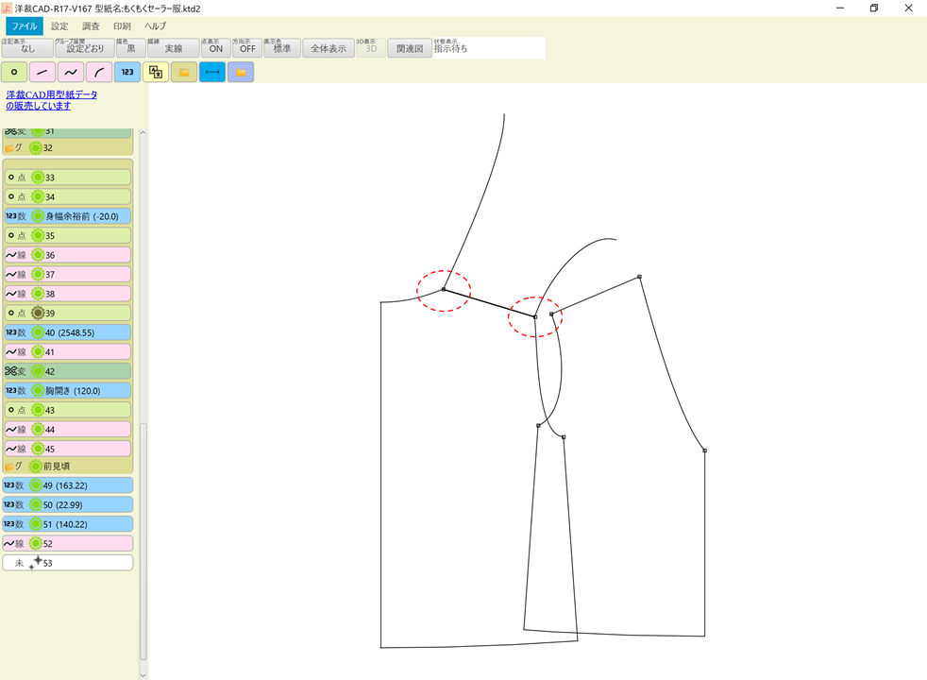Click the side seam point at right edge
The image size is (927, 680).
pos(705,450)
